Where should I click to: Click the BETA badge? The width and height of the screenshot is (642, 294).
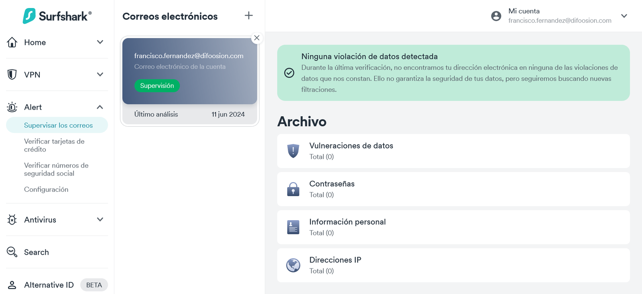[94, 285]
